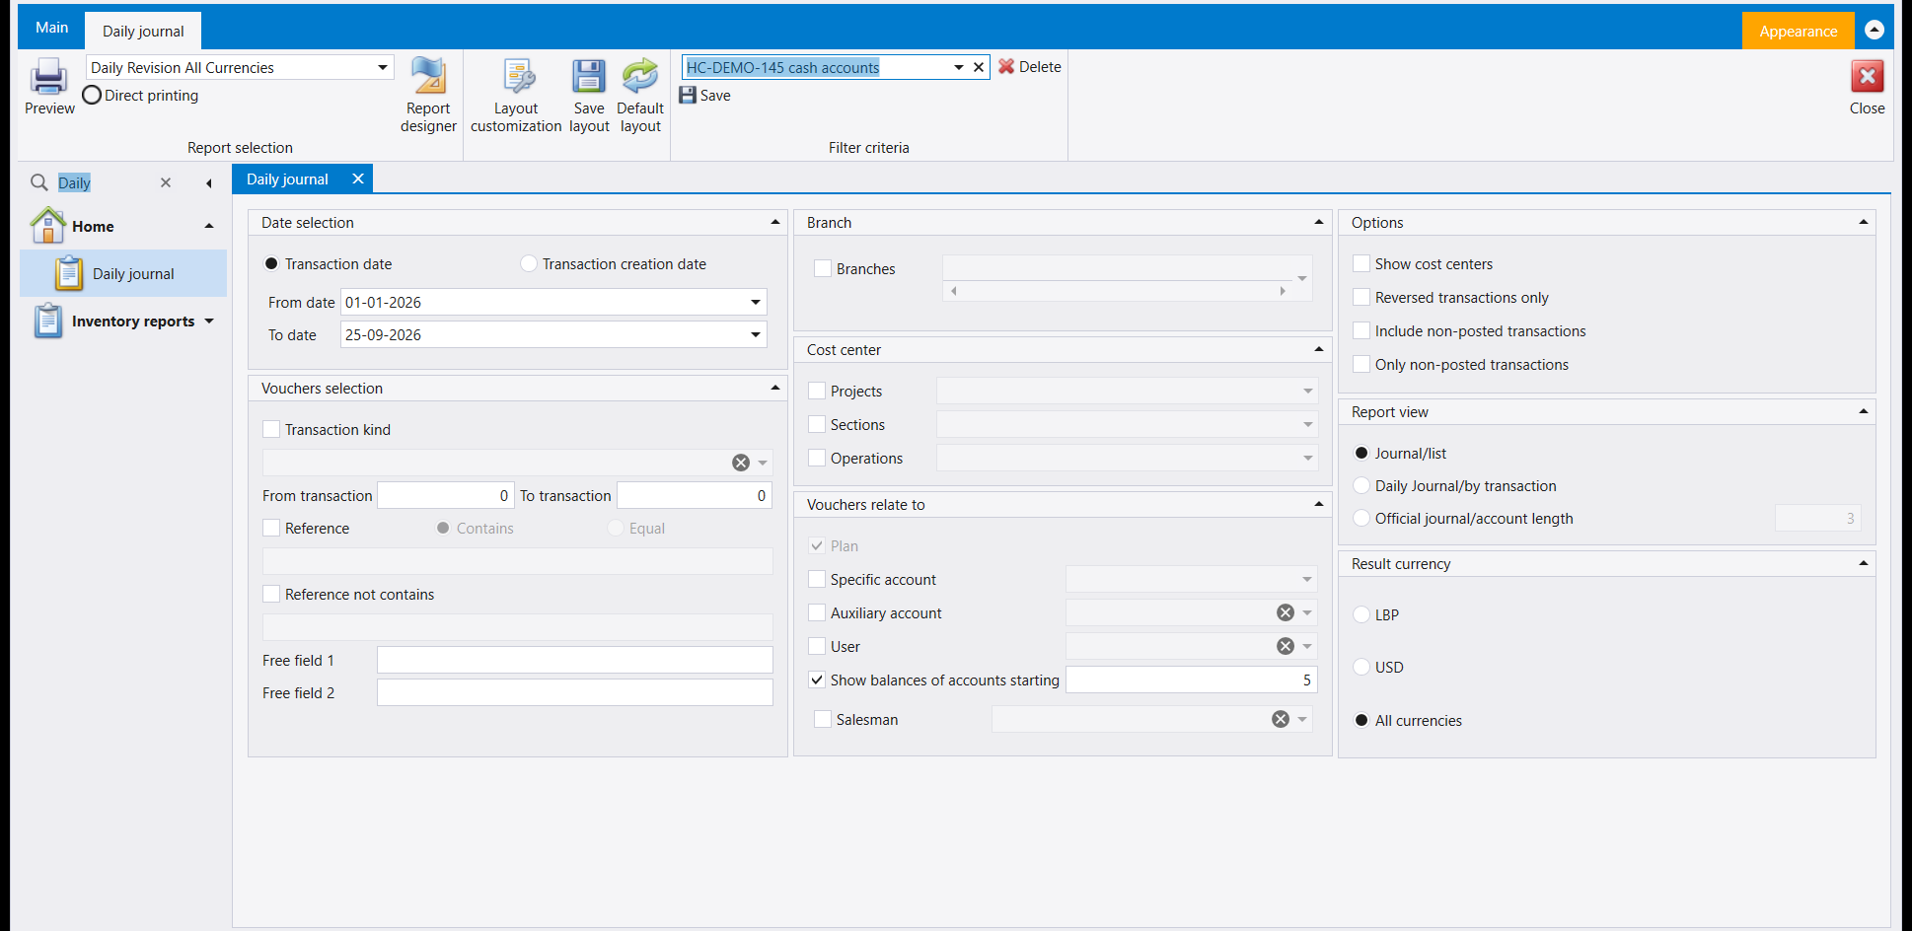This screenshot has height=931, width=1912.
Task: Collapse the sidebar navigation panel arrow
Action: pos(208,183)
